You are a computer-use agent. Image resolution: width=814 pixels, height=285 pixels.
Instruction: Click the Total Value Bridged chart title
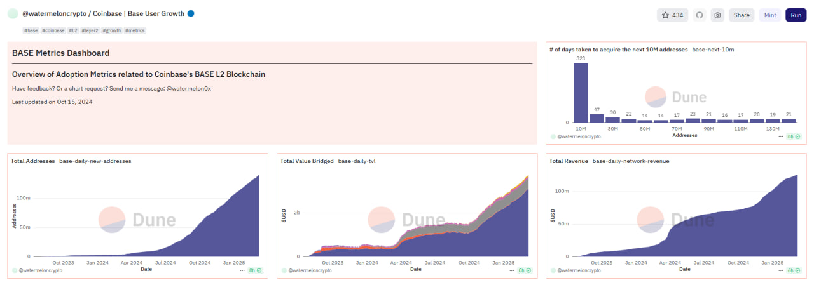[x=307, y=161]
